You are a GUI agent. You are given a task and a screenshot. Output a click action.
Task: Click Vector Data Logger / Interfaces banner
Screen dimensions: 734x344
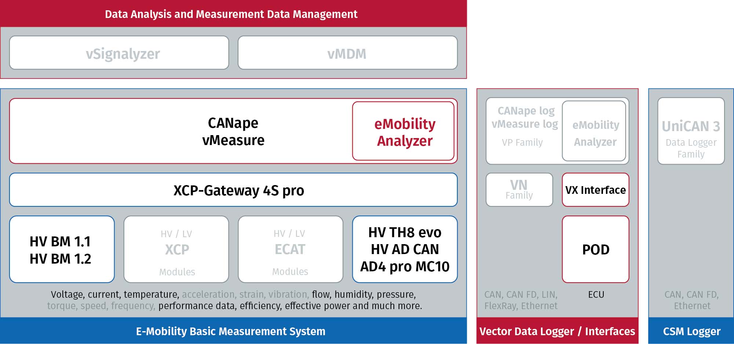coord(557,331)
